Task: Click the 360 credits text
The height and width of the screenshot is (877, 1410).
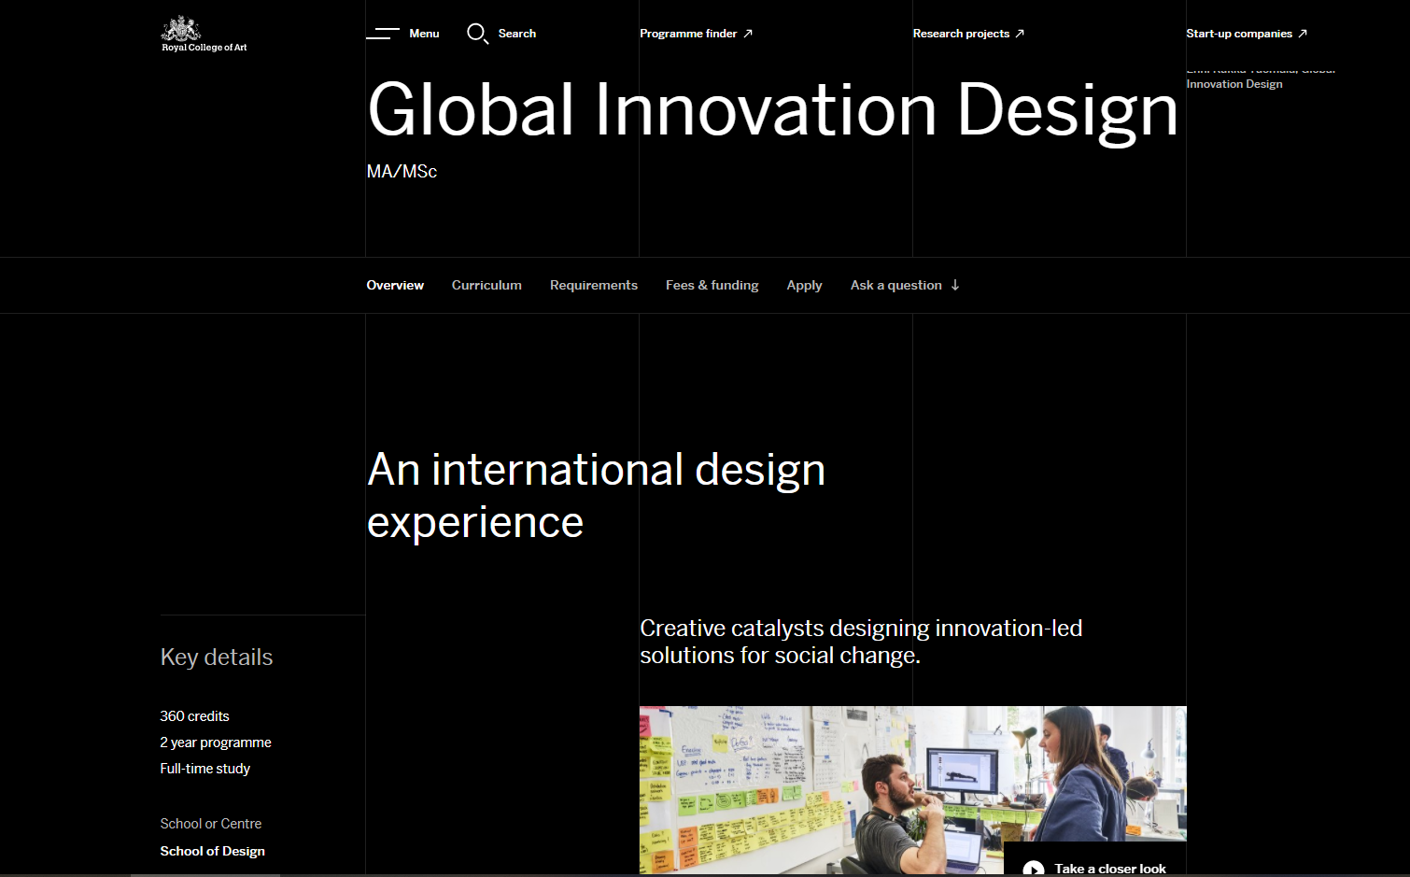Action: pyautogui.click(x=194, y=716)
